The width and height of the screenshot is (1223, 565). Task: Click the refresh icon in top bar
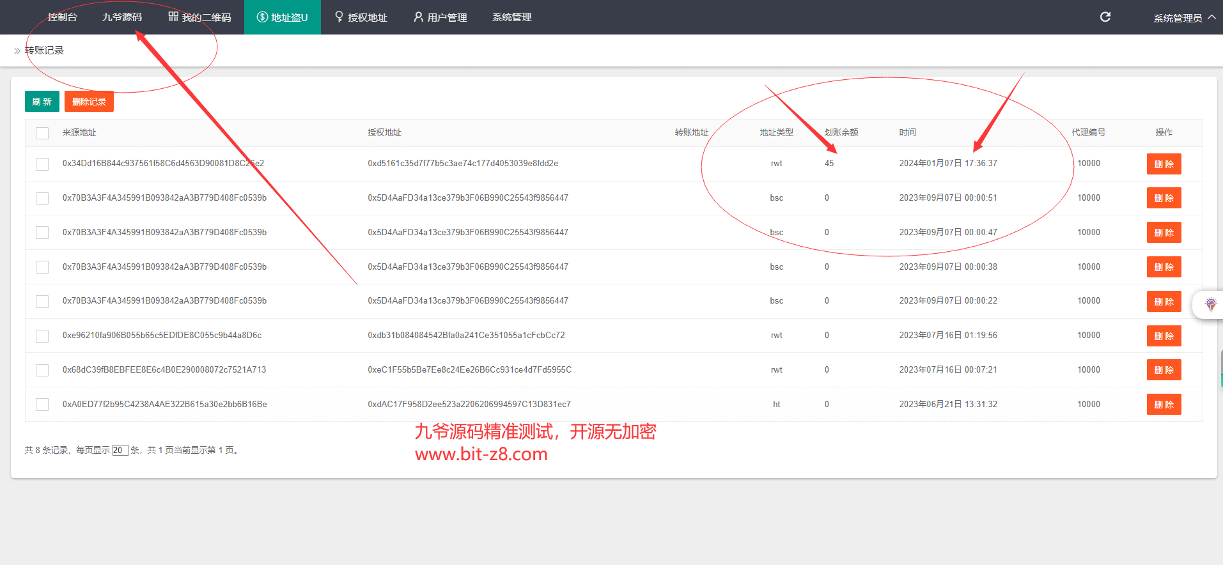1105,17
